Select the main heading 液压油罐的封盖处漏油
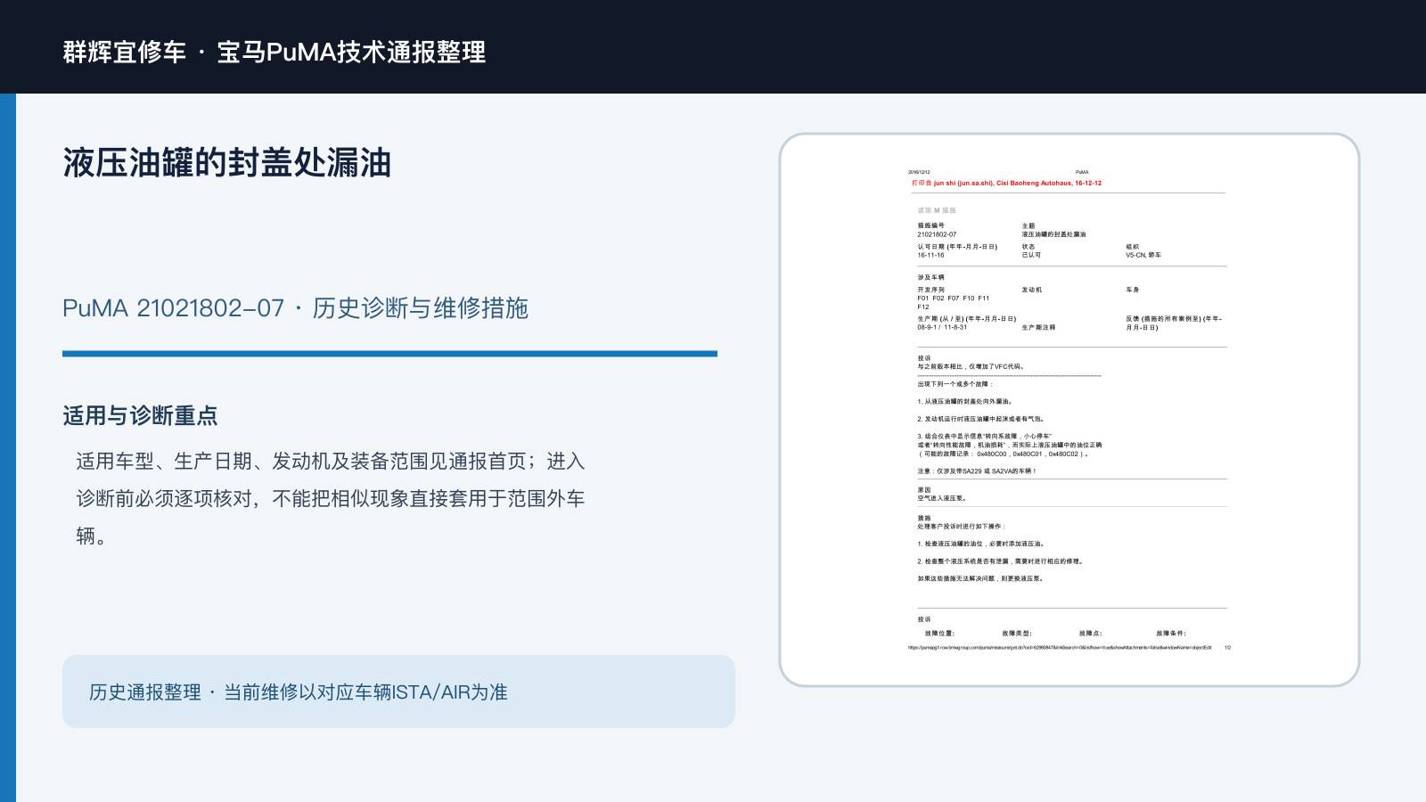This screenshot has height=802, width=1426. (227, 163)
